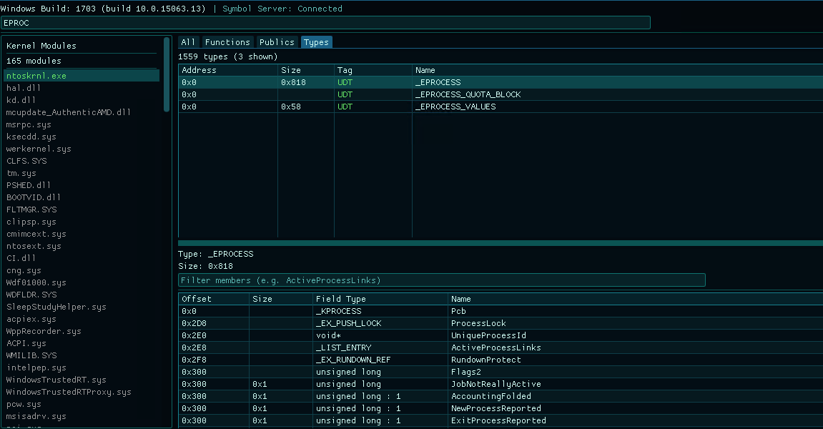Select the hal.dll module
This screenshot has height=429, width=823.
point(82,88)
